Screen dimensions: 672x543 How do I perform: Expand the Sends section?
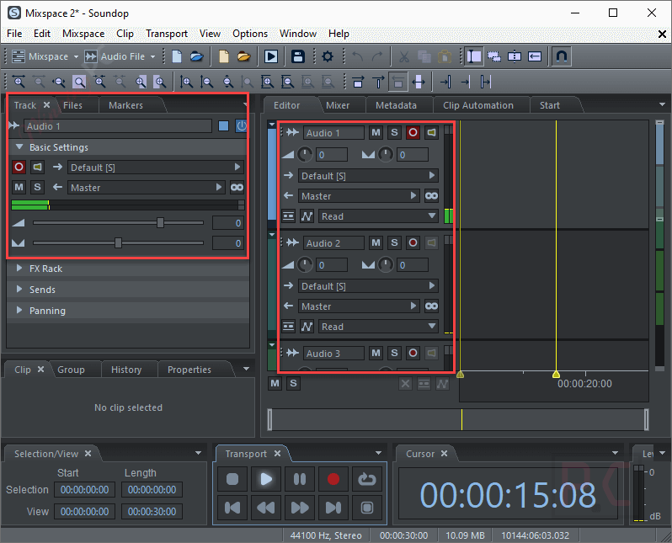point(19,290)
